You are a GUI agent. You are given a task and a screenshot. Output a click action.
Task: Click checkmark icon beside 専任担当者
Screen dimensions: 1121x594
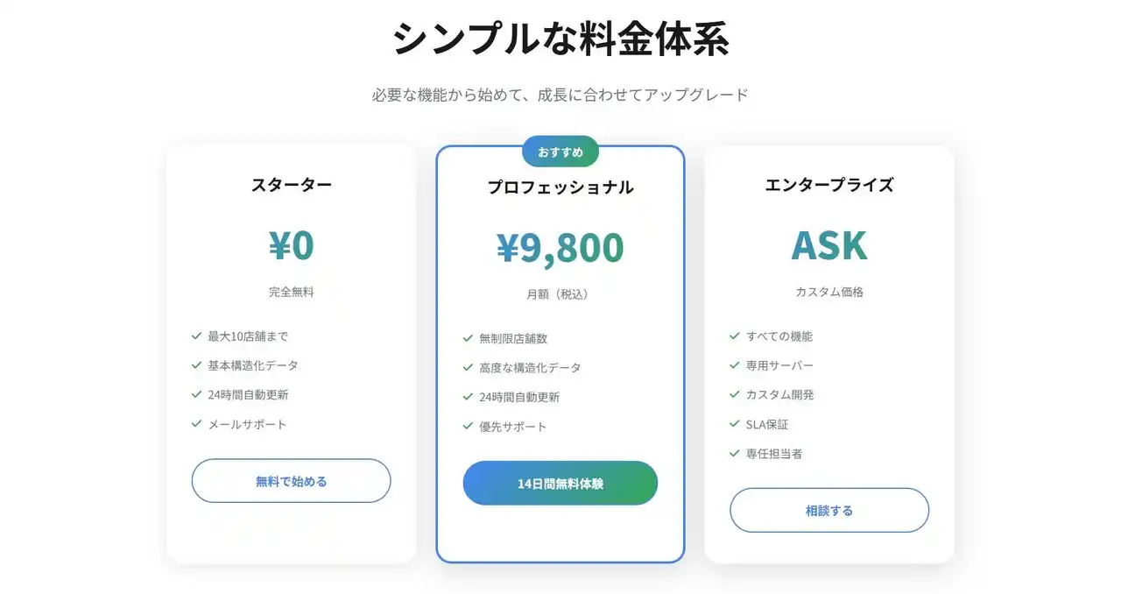735,453
